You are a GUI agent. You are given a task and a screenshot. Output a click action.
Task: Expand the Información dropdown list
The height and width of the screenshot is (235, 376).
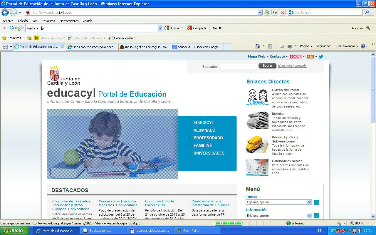point(309,216)
